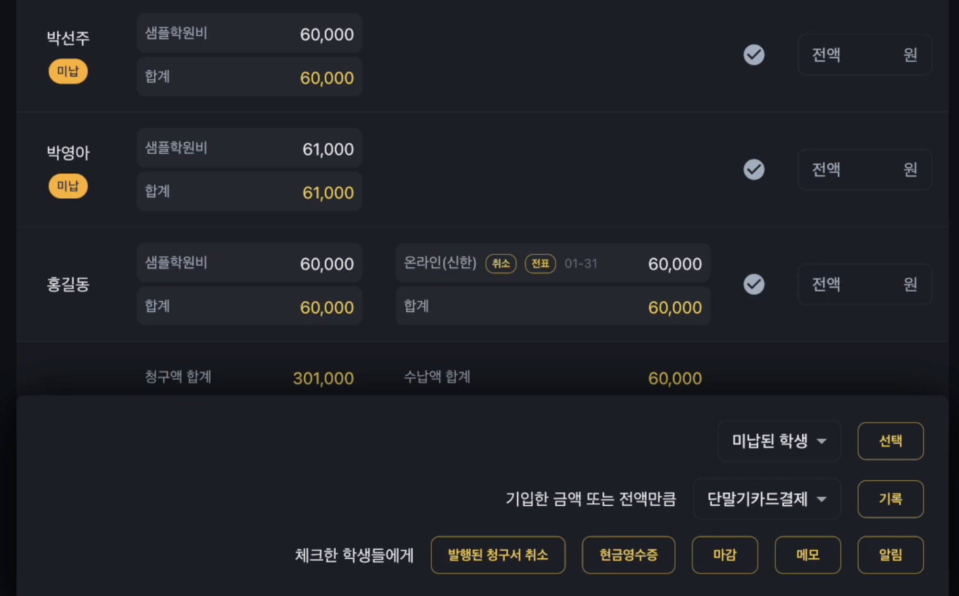Click the 전액 amount field for 박선주
The height and width of the screenshot is (596, 959).
[x=864, y=54]
